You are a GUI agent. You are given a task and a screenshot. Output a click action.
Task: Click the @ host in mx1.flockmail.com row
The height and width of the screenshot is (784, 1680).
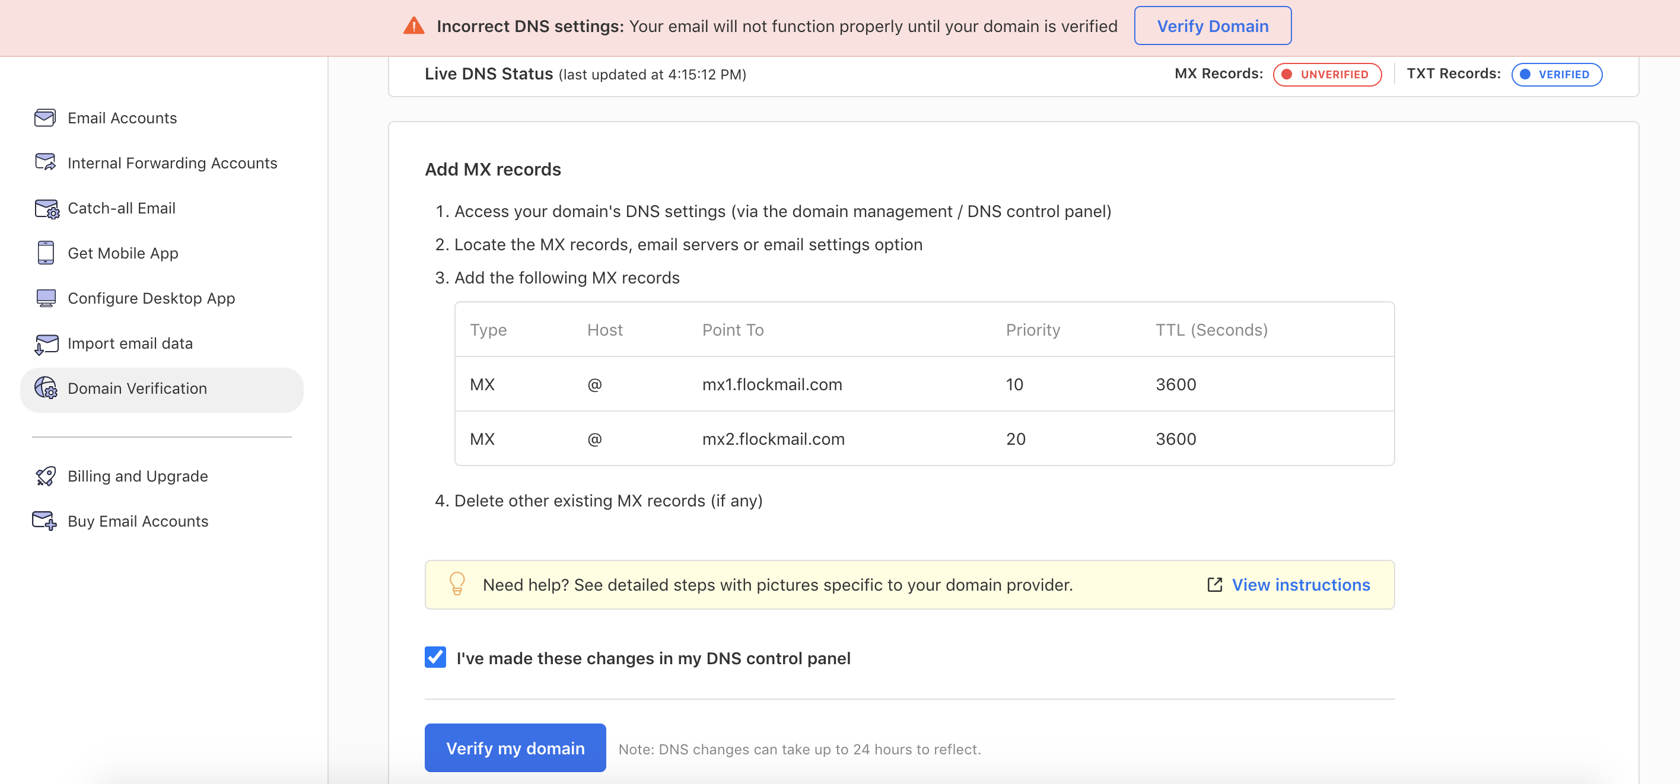(x=595, y=385)
